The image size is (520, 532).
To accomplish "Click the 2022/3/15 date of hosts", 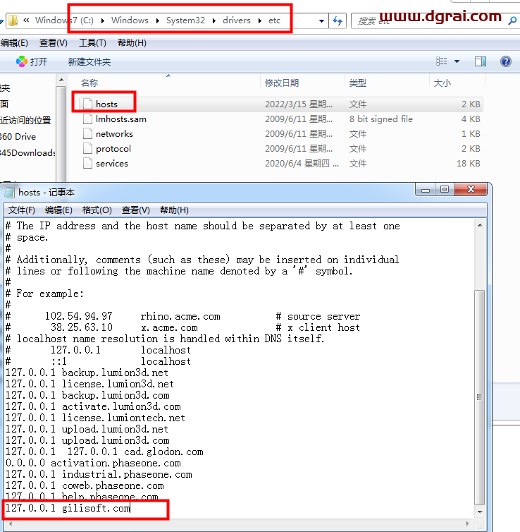I will pos(299,104).
